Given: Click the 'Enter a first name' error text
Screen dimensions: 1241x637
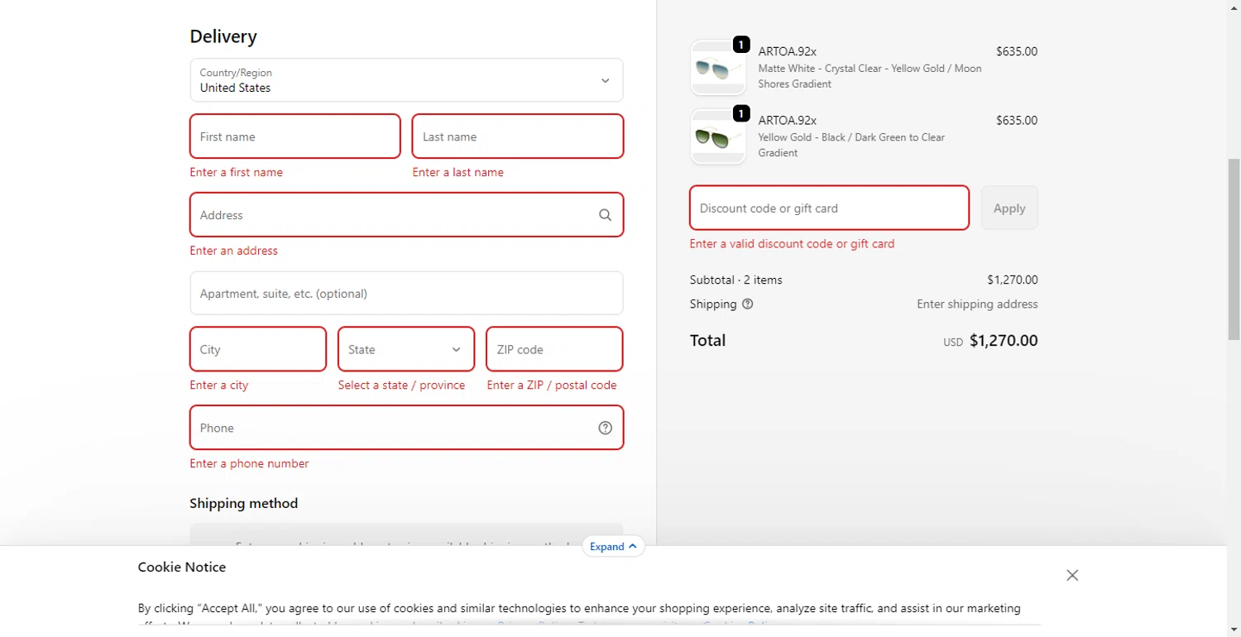Looking at the screenshot, I should pos(236,172).
